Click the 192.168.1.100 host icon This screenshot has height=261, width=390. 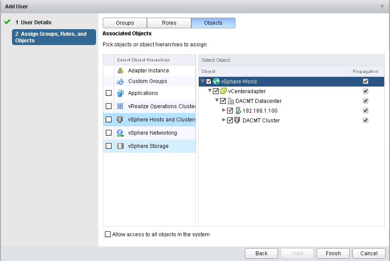[x=238, y=110]
